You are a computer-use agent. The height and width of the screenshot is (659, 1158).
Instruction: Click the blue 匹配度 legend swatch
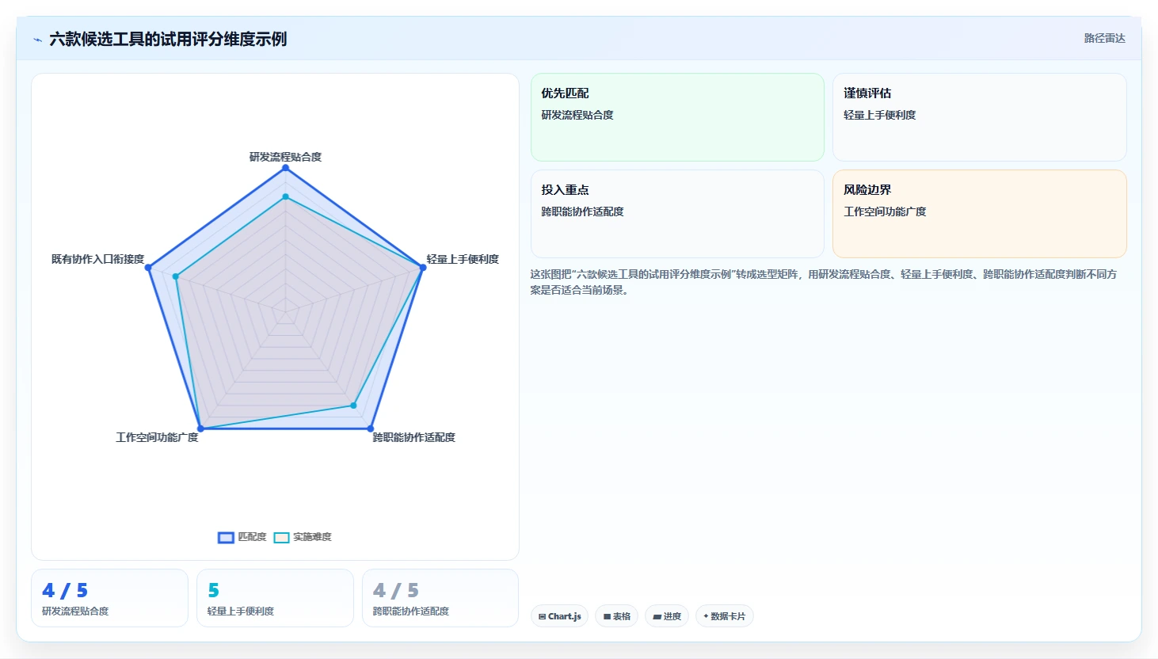point(226,538)
